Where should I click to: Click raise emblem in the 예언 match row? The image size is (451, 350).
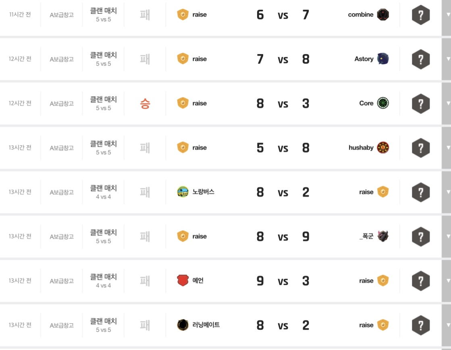tap(382, 281)
